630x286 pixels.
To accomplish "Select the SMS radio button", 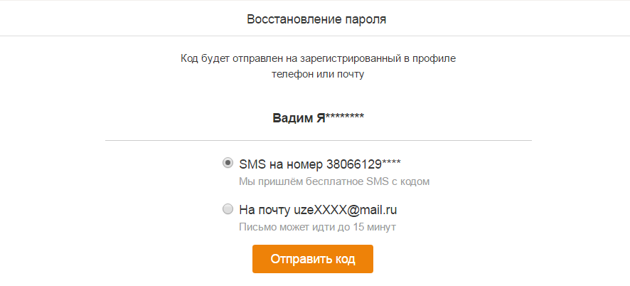I will point(228,163).
